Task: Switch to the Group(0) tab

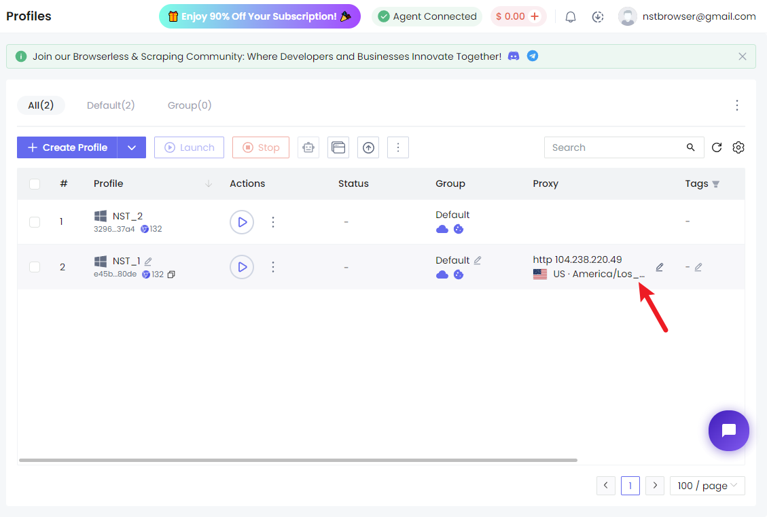Action: click(190, 105)
